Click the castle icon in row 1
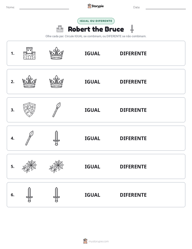This screenshot has height=249, width=192. point(29,53)
